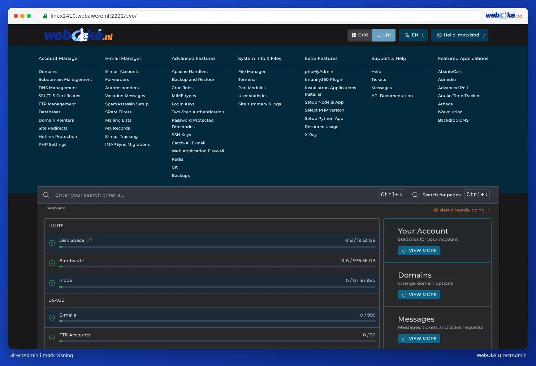Image resolution: width=536 pixels, height=366 pixels.
Task: Click the WebOké.nl logo
Action: coord(78,35)
